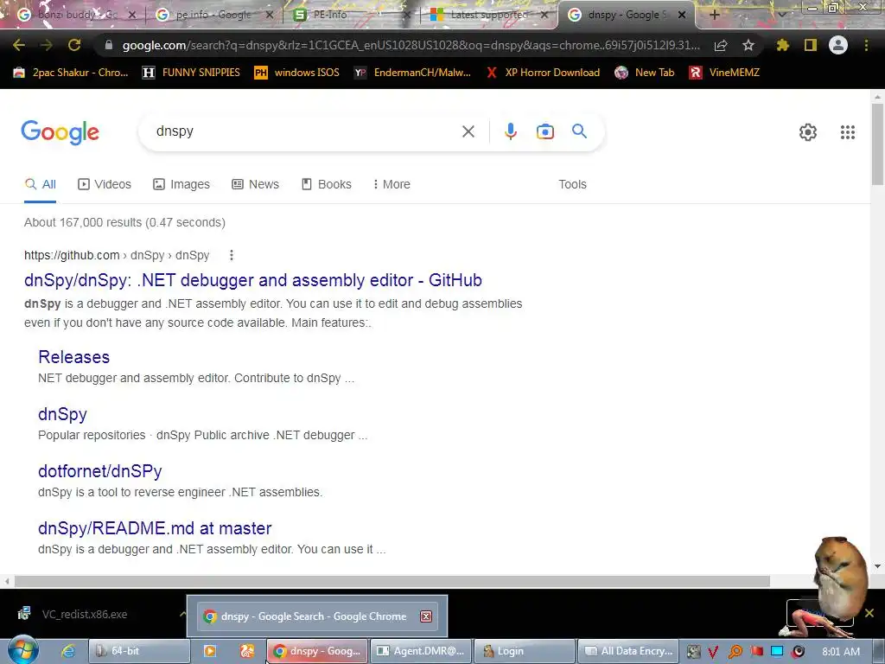Bookmark this page with the star icon
885x664 pixels.
point(748,45)
